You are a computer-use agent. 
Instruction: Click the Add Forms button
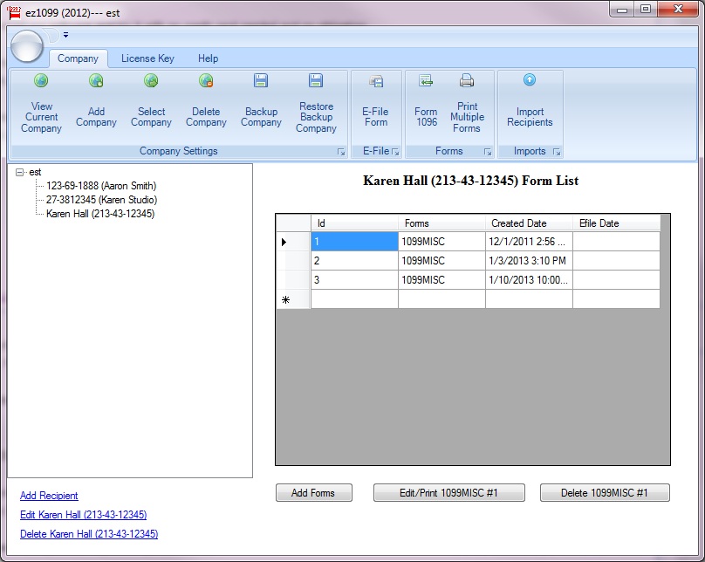coord(314,493)
